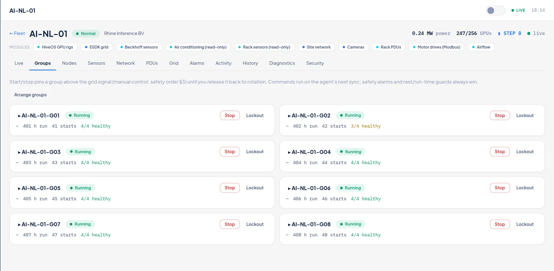
Task: Open the Diagnostics tab
Action: pyautogui.click(x=282, y=63)
